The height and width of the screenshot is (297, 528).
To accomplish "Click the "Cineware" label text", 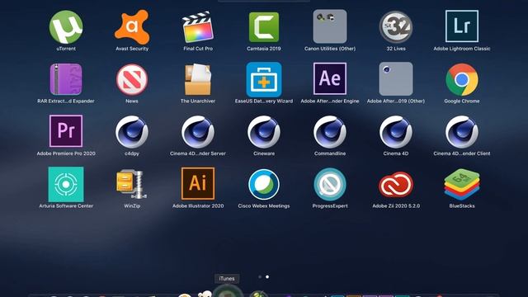I will point(264,153).
